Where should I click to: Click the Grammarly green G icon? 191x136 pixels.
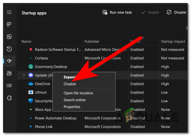point(31,66)
